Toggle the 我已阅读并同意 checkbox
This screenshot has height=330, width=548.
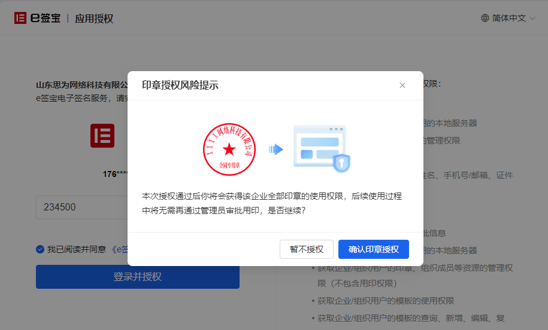coord(40,249)
